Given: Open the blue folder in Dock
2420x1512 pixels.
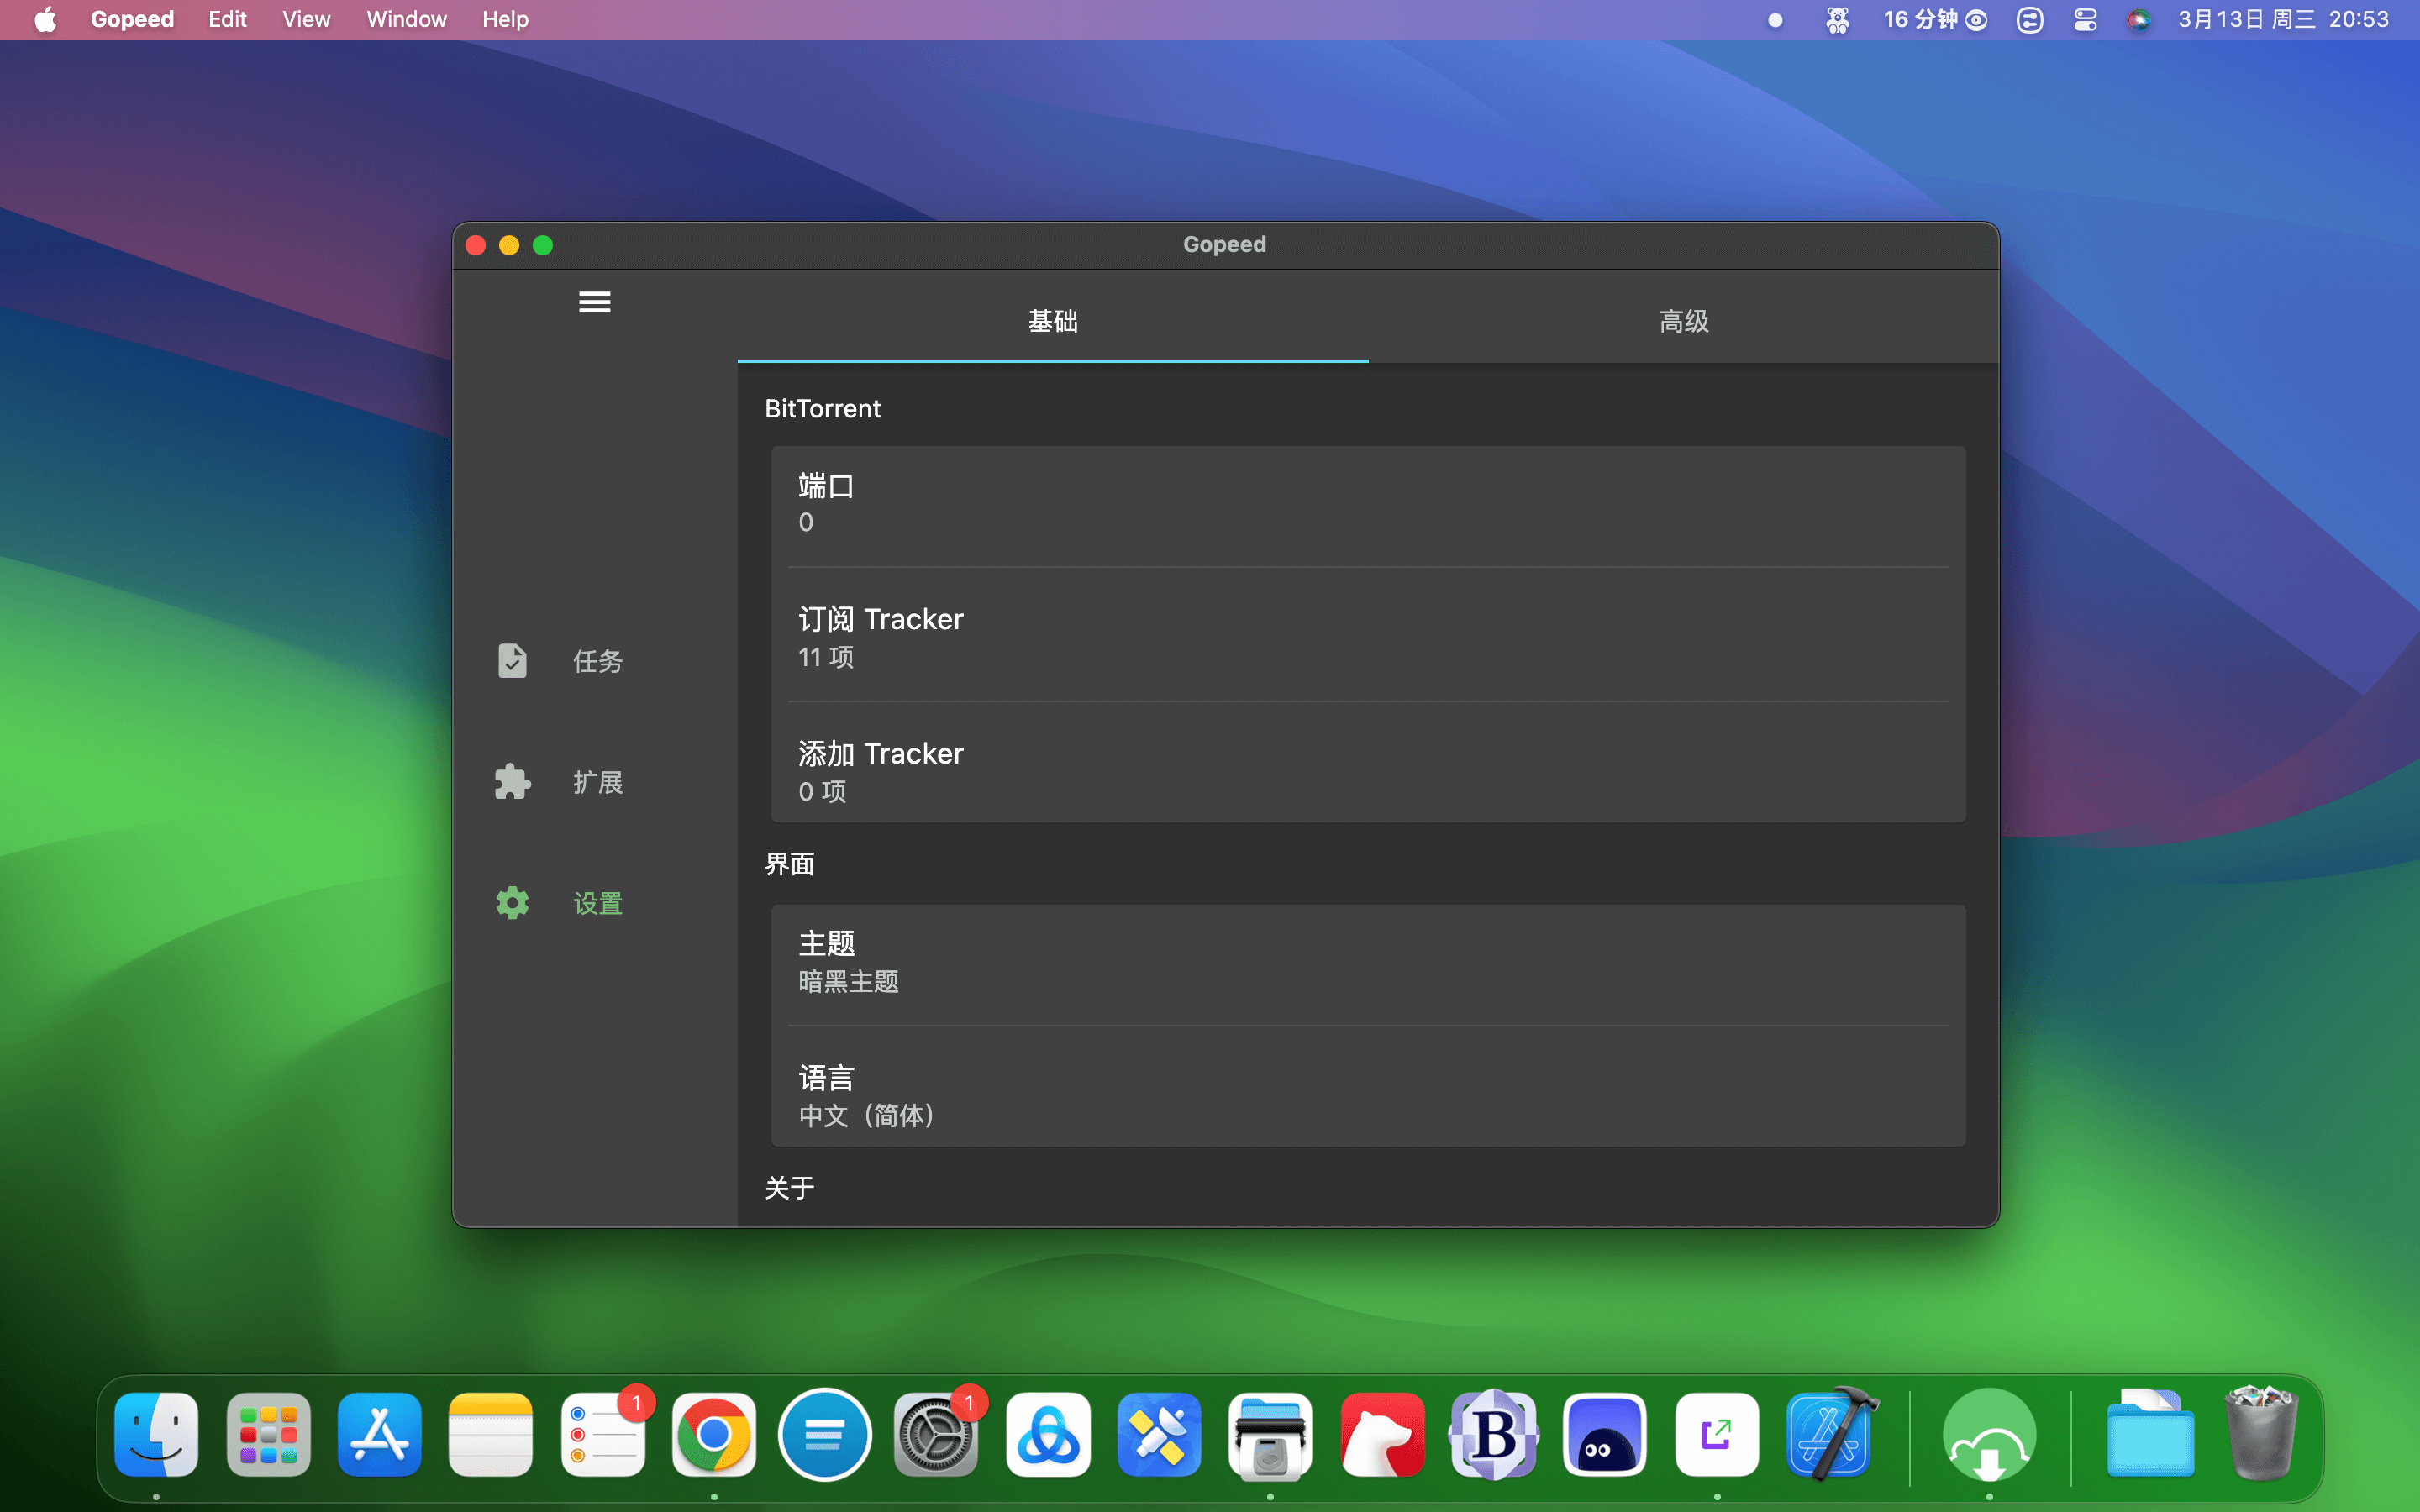Looking at the screenshot, I should (x=2150, y=1434).
